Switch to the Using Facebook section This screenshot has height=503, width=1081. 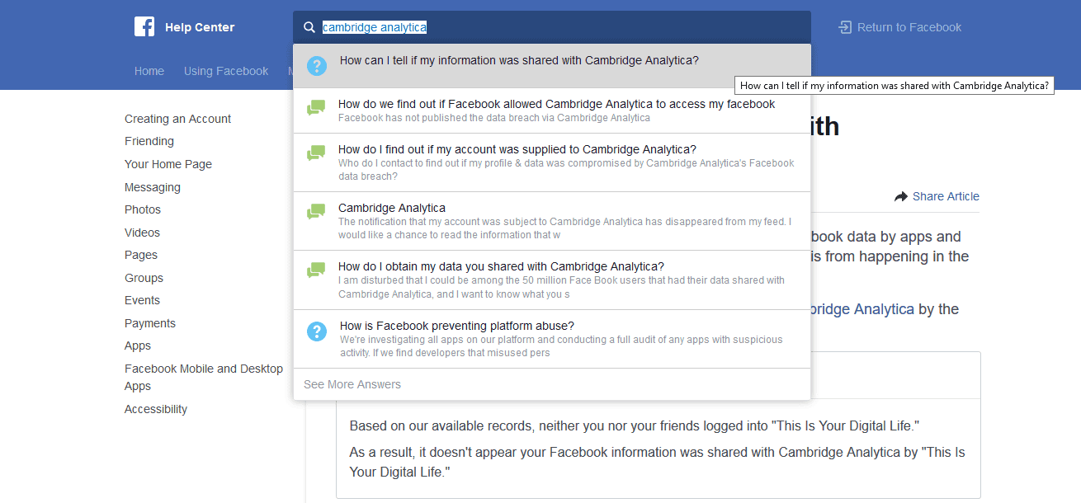click(x=226, y=71)
